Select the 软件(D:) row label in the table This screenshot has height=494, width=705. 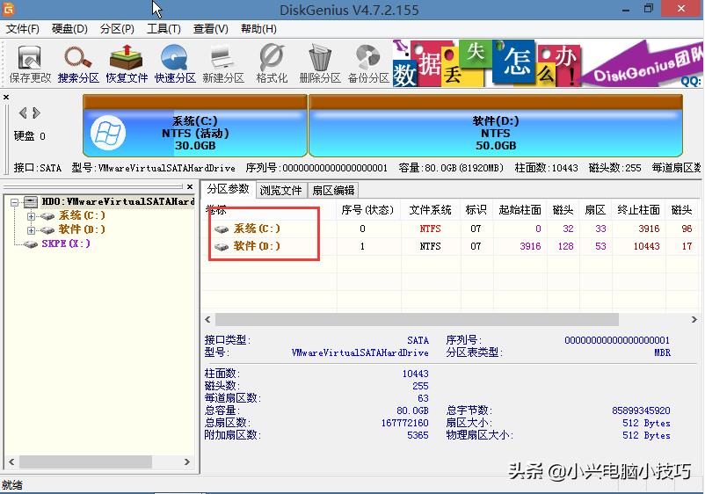pos(257,246)
